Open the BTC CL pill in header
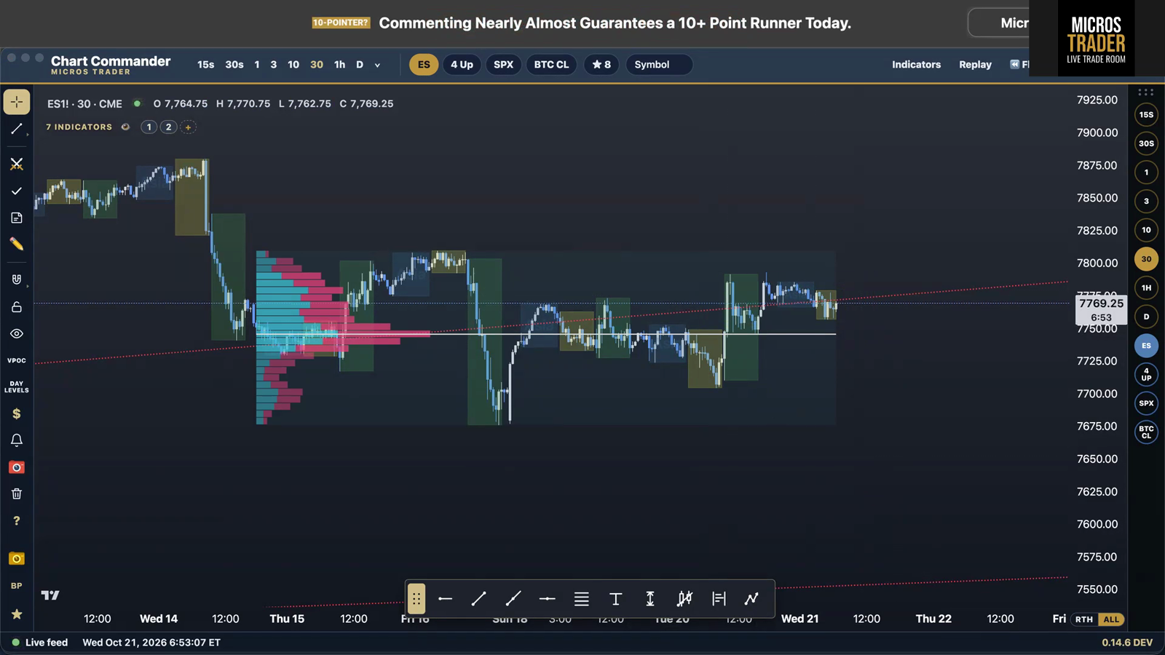The height and width of the screenshot is (655, 1165). tap(551, 65)
